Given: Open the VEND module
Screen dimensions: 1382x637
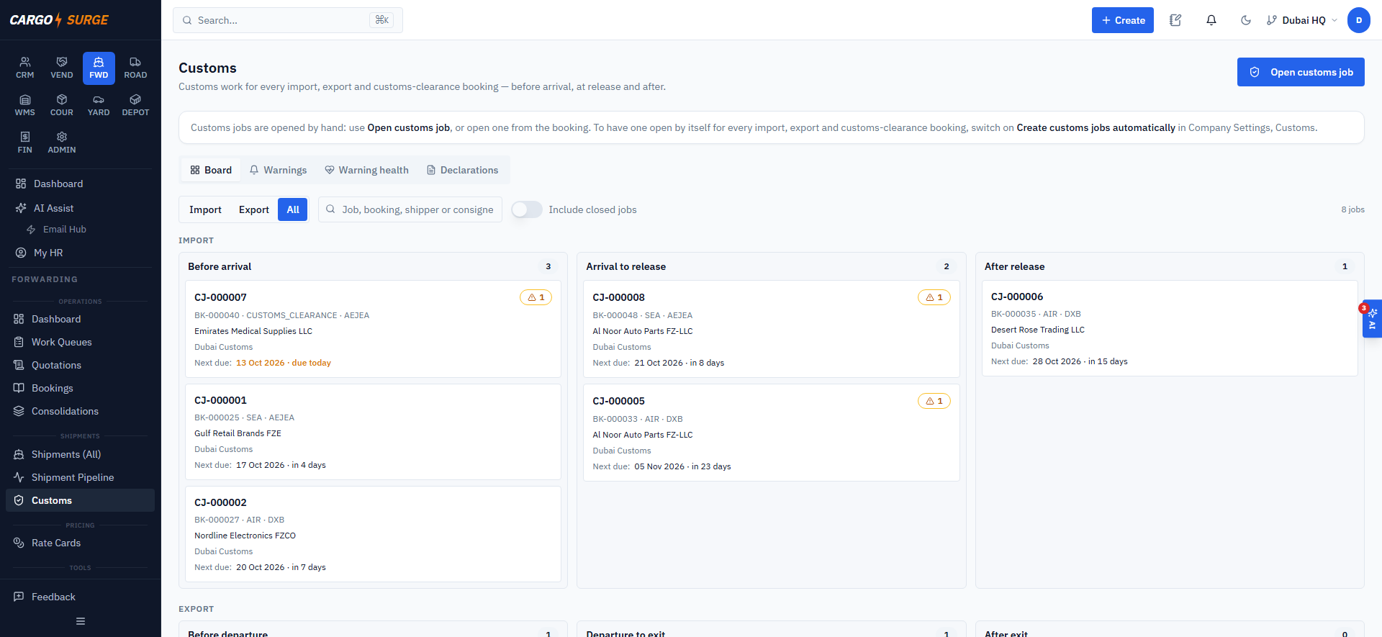Looking at the screenshot, I should (62, 68).
